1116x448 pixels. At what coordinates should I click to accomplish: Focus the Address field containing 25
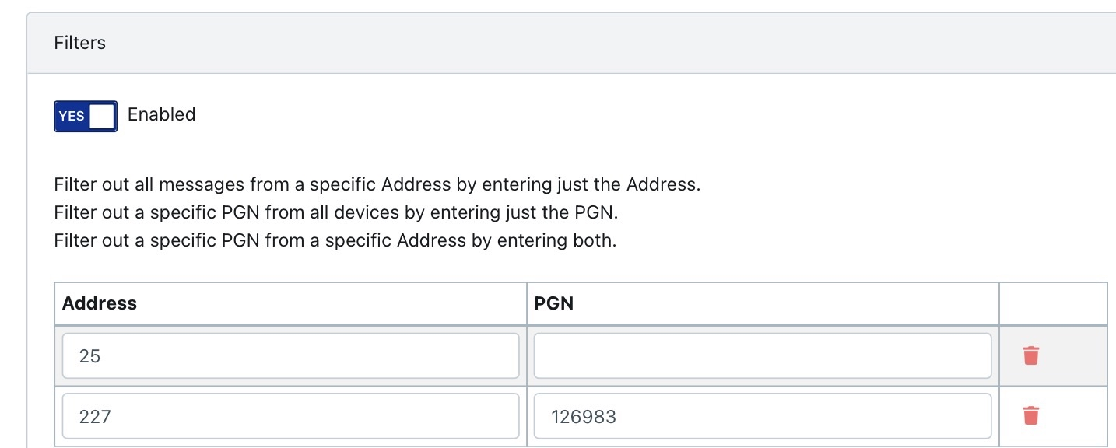[290, 356]
